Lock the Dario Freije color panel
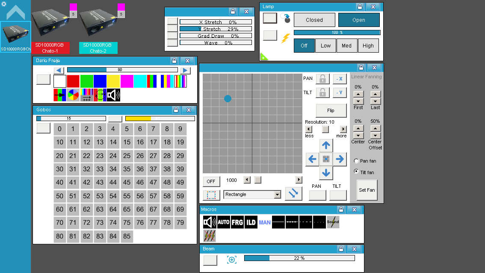485x273 pixels. [x=174, y=61]
